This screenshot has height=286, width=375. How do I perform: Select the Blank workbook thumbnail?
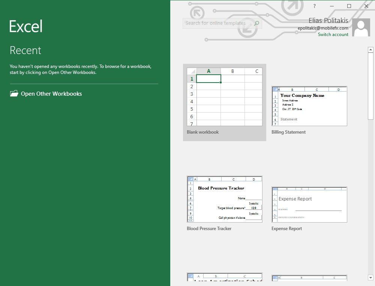(225, 97)
